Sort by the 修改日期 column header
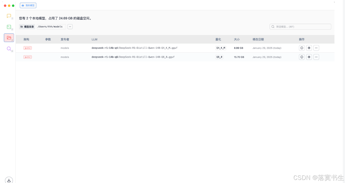 [x=258, y=39]
